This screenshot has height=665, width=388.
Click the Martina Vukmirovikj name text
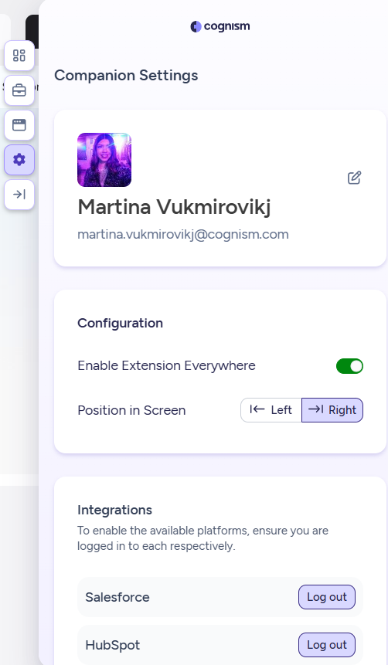click(x=174, y=208)
